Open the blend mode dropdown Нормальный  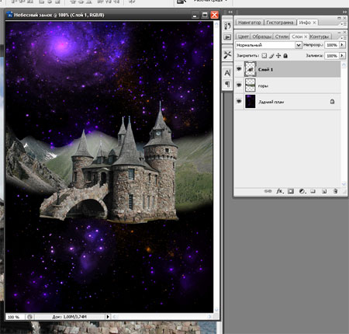(268, 45)
